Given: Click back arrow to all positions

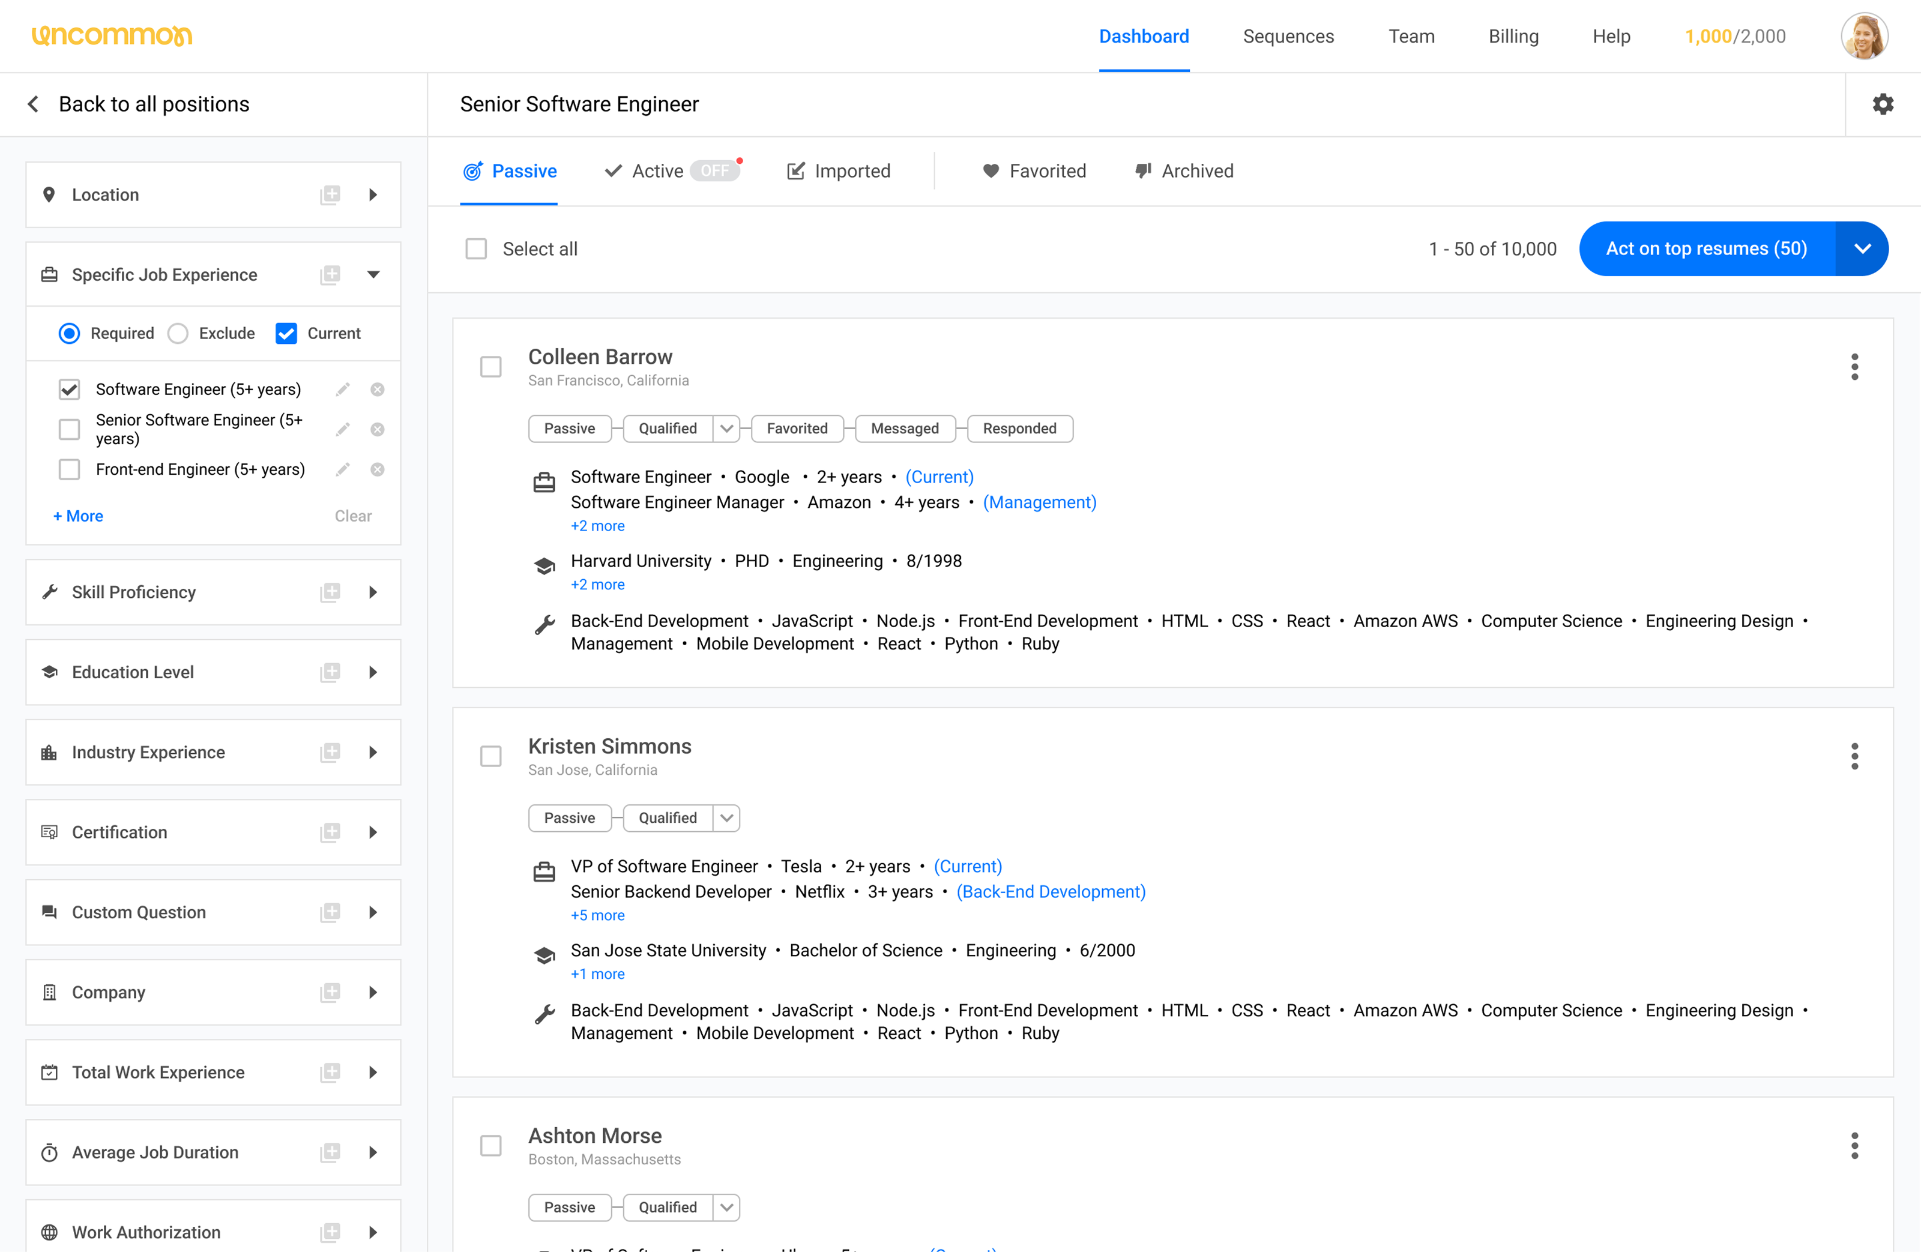Looking at the screenshot, I should 33,104.
